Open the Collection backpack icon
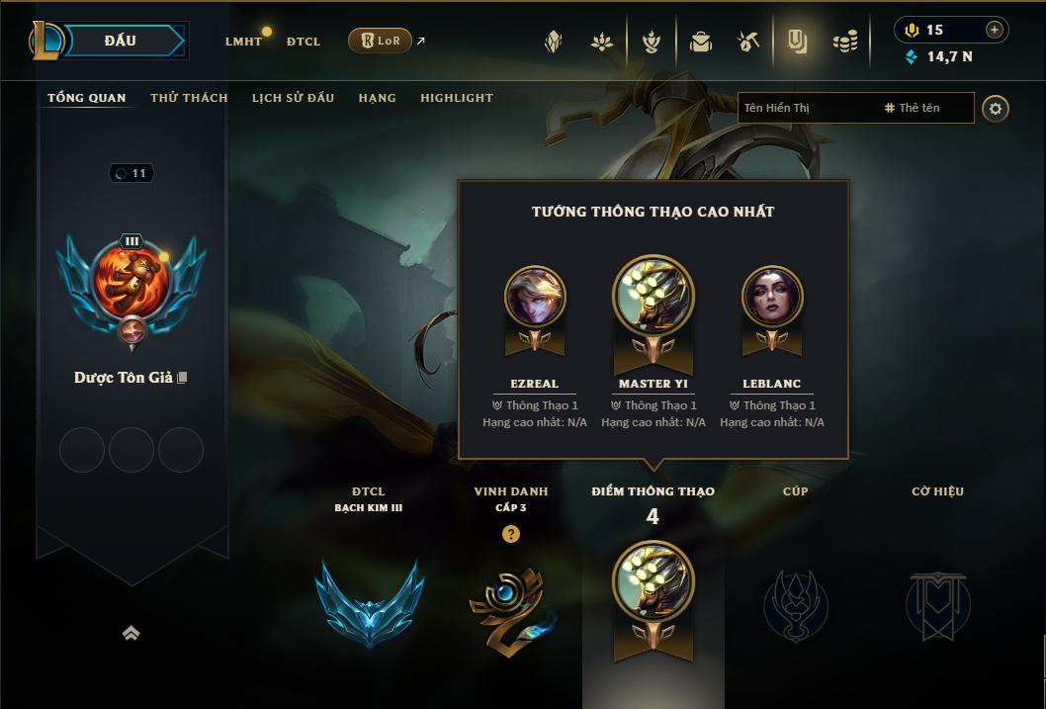Screen dimensions: 1046x709 [x=700, y=42]
